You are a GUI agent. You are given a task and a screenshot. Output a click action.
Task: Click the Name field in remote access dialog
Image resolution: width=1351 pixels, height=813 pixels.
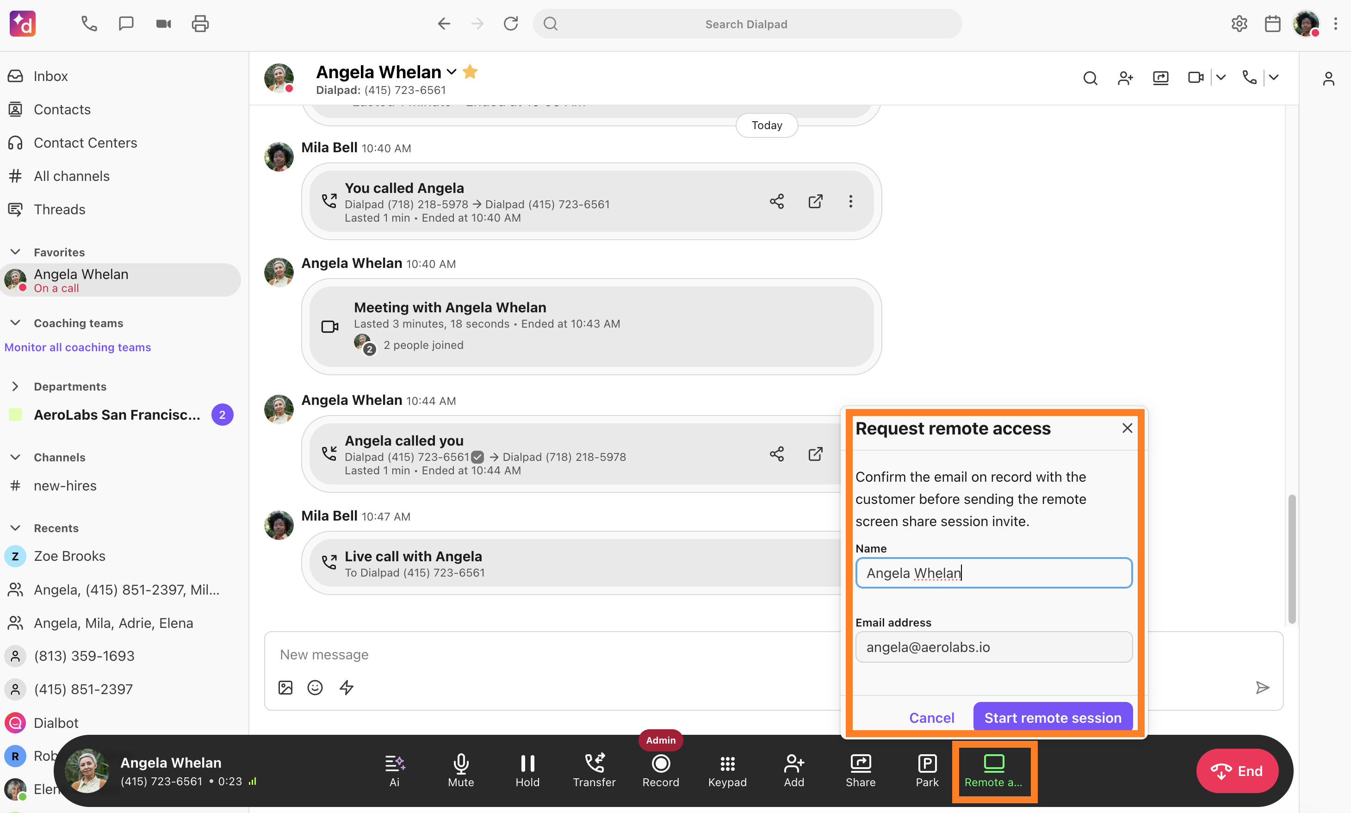pos(993,573)
